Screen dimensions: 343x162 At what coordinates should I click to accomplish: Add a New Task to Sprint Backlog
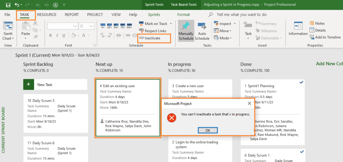(55, 85)
